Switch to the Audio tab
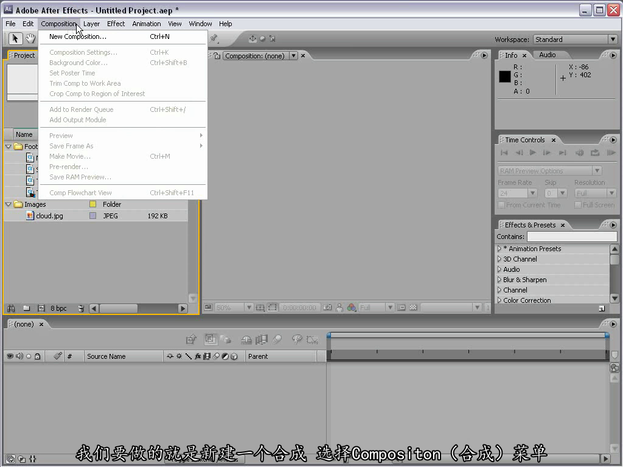This screenshot has width=623, height=467. (547, 55)
